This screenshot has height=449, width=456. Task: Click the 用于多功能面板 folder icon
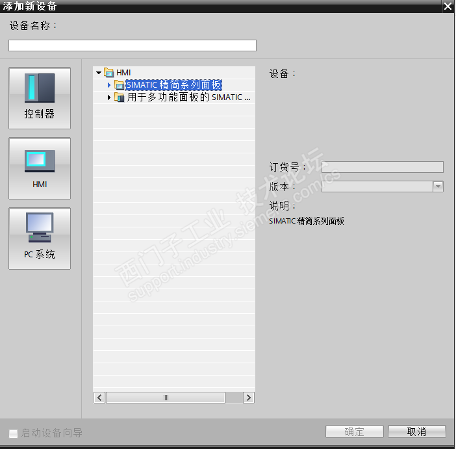(x=120, y=97)
